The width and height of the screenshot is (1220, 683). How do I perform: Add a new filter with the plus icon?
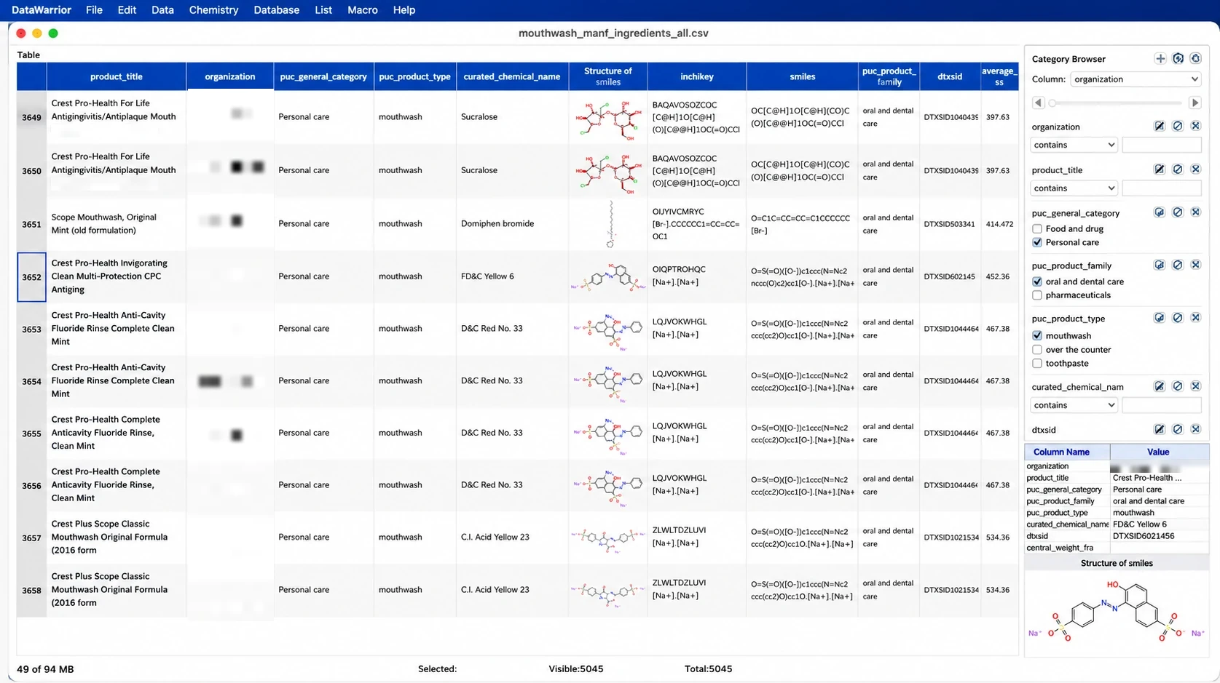(1160, 58)
